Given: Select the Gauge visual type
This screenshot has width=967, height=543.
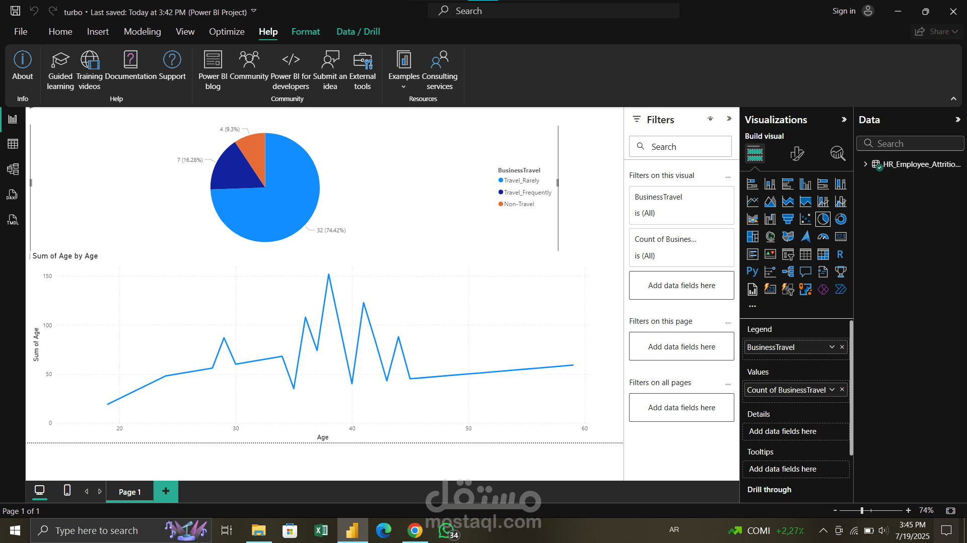Looking at the screenshot, I should click(x=823, y=237).
